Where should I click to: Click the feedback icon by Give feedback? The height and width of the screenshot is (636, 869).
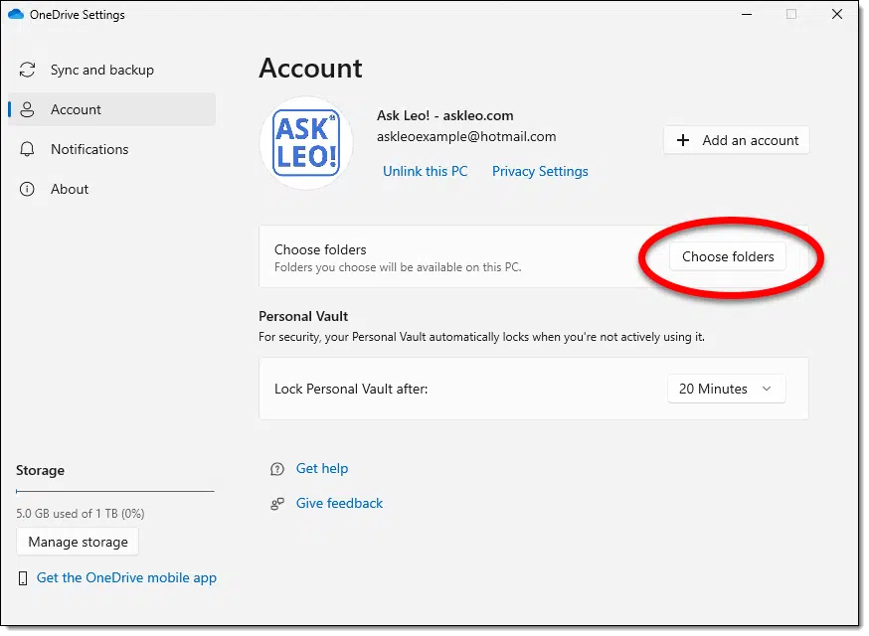click(277, 504)
